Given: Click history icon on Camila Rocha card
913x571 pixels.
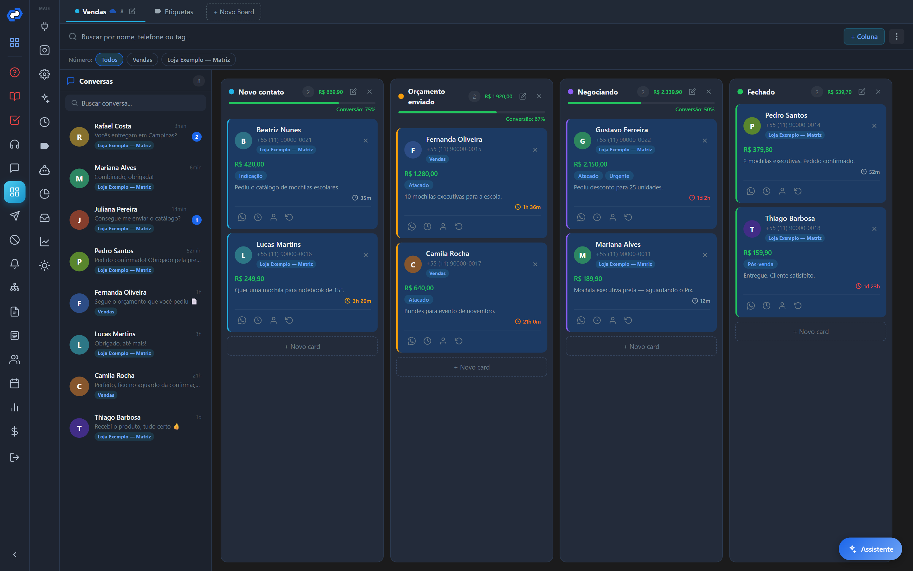Looking at the screenshot, I should pyautogui.click(x=459, y=341).
